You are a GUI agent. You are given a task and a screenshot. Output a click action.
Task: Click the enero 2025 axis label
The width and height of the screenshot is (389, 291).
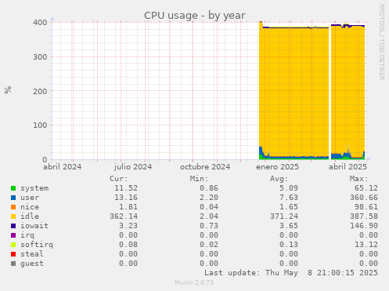[x=277, y=167]
